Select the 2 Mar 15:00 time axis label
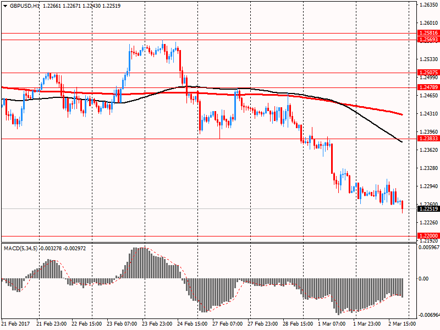 click(x=402, y=324)
